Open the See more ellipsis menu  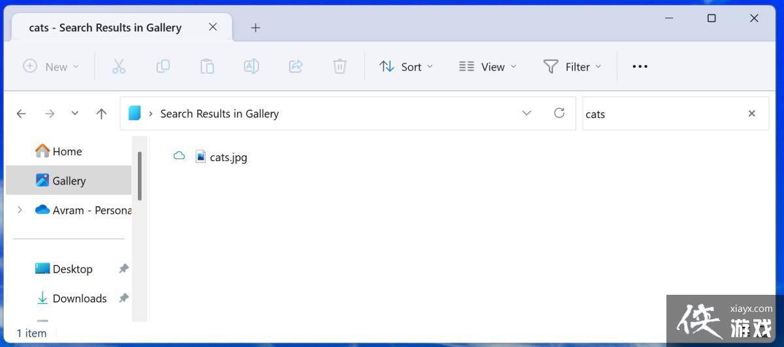tap(640, 67)
